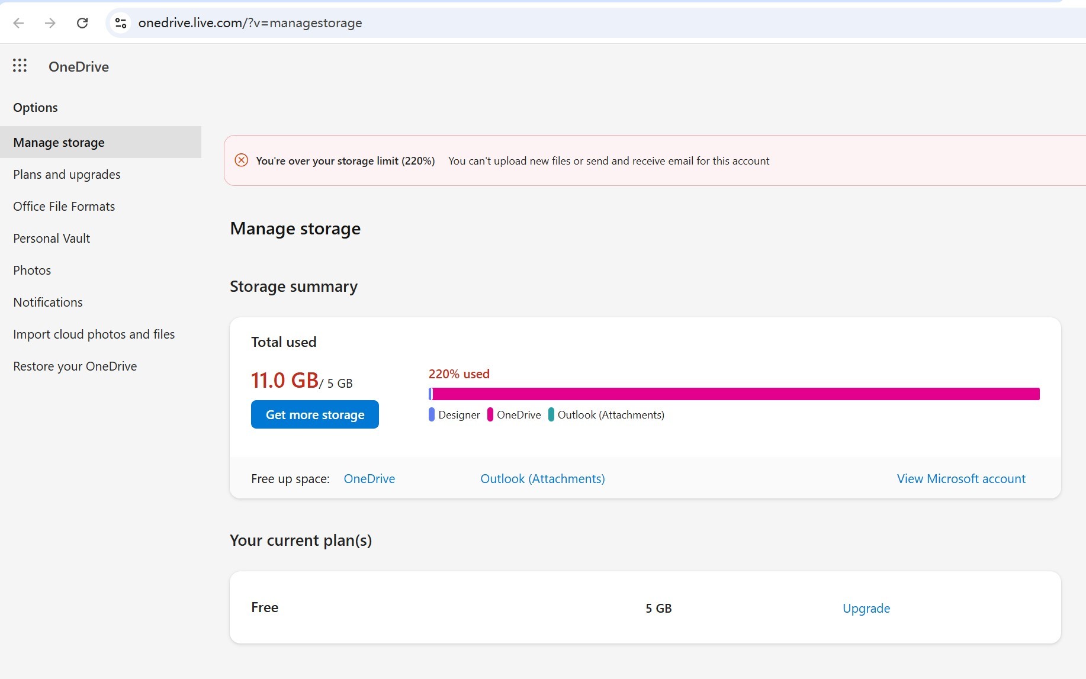The width and height of the screenshot is (1086, 679).
Task: Click the over storage limit warning text
Action: [345, 160]
